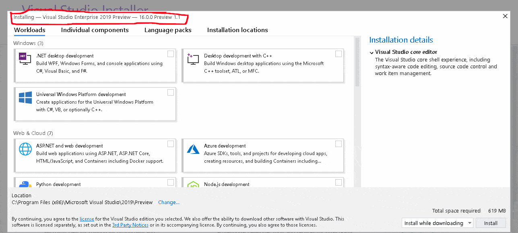518x233 pixels.
Task: Click the Web & Cloud (7) group heading
Action: (33, 133)
